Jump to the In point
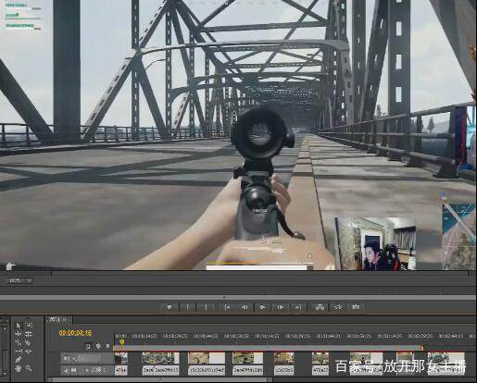This screenshot has width=477, height=383. coord(227,307)
